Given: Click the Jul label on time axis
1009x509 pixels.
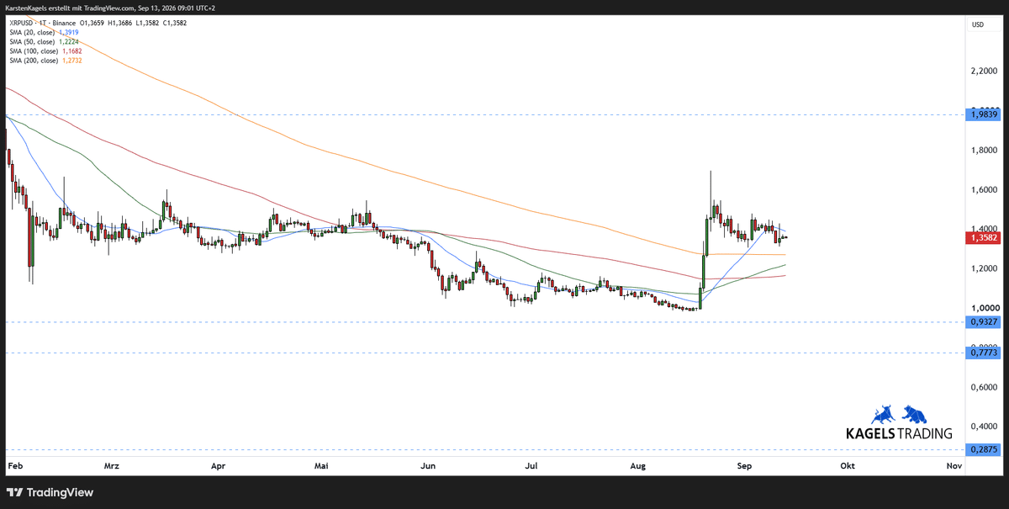Looking at the screenshot, I should tap(531, 465).
